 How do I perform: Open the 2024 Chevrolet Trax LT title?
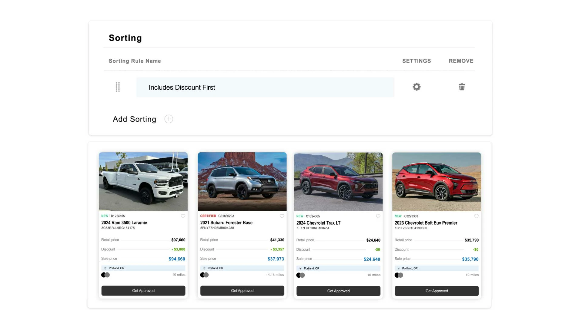(x=318, y=223)
